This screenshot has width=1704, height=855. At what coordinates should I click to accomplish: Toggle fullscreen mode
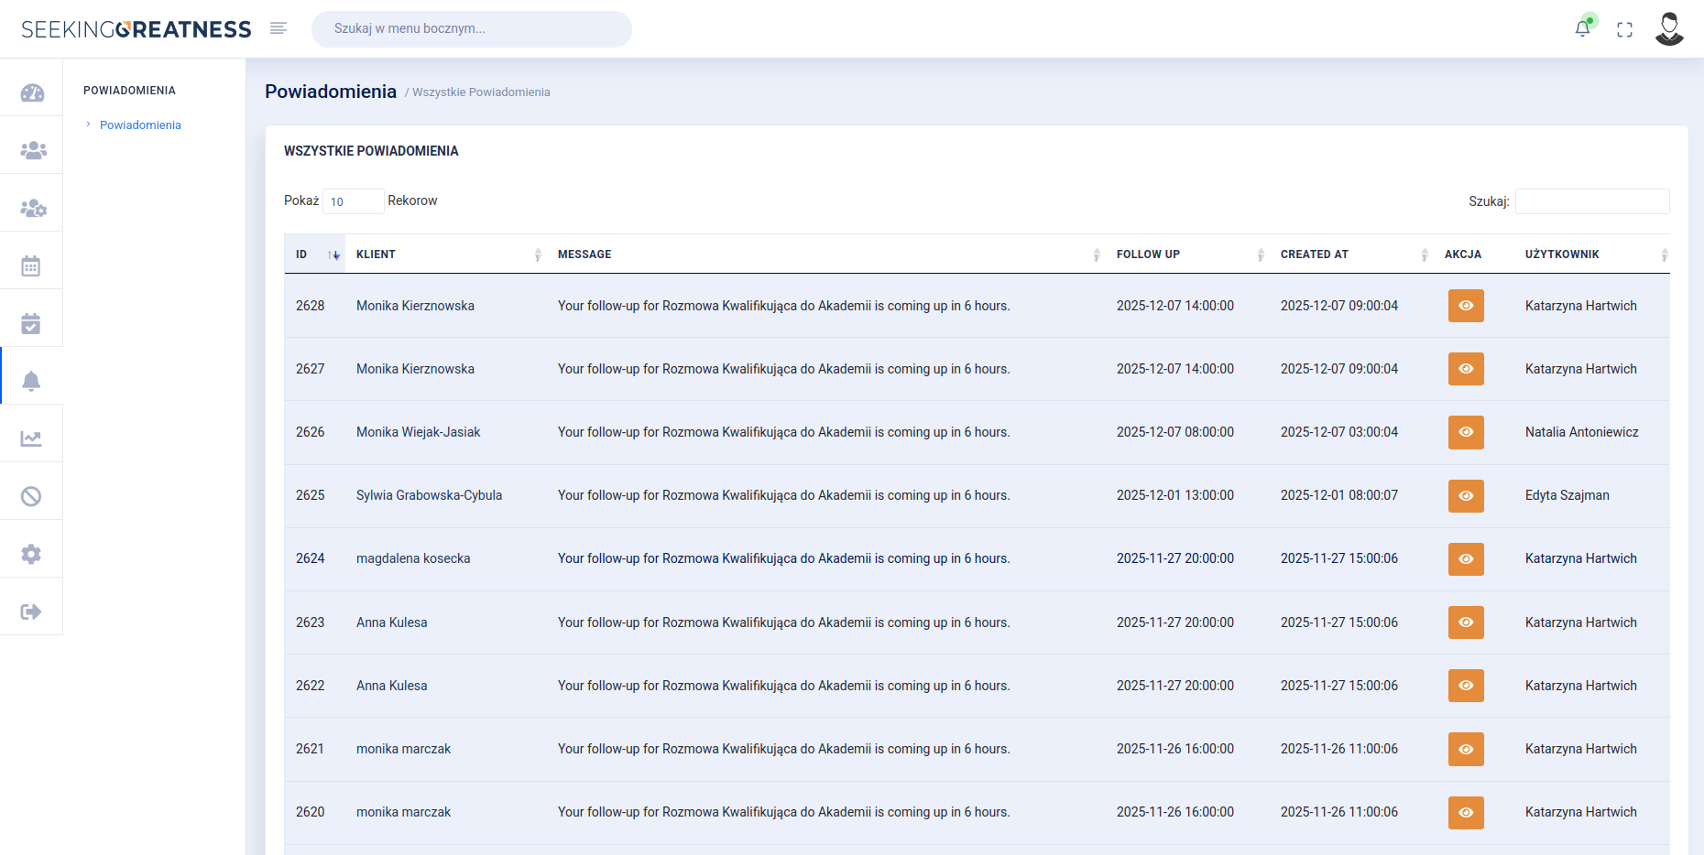tap(1625, 29)
